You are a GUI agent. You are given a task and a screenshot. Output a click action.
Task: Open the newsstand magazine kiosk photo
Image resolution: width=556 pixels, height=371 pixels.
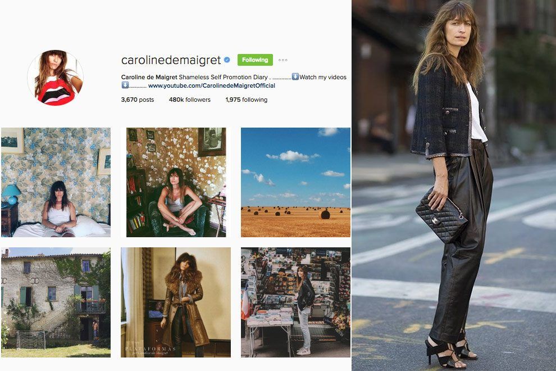(x=296, y=302)
